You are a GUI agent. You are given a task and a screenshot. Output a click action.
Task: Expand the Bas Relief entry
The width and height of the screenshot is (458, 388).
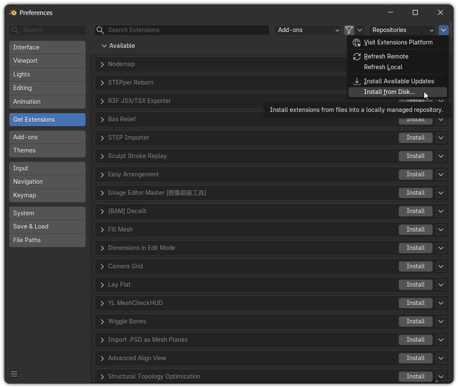click(x=102, y=120)
